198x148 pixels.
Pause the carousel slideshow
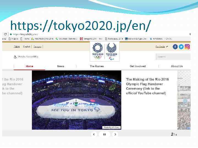click(105, 134)
